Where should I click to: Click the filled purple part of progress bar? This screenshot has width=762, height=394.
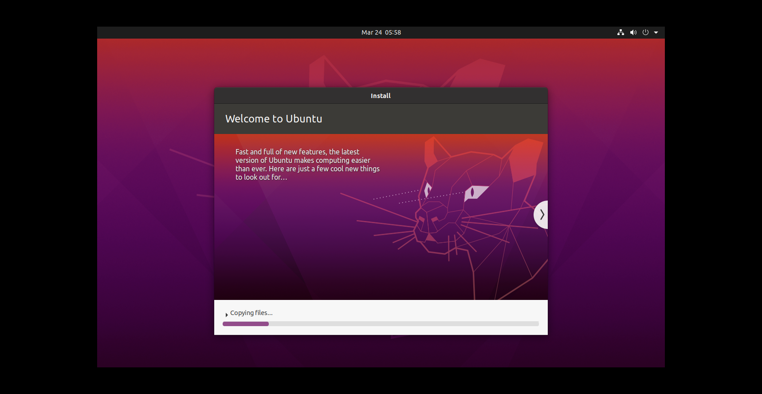[246, 324]
